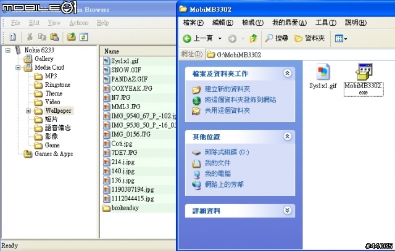Screen dimensions: 395x251
Task: Expand the 詳細資料 panel
Action: [287, 210]
